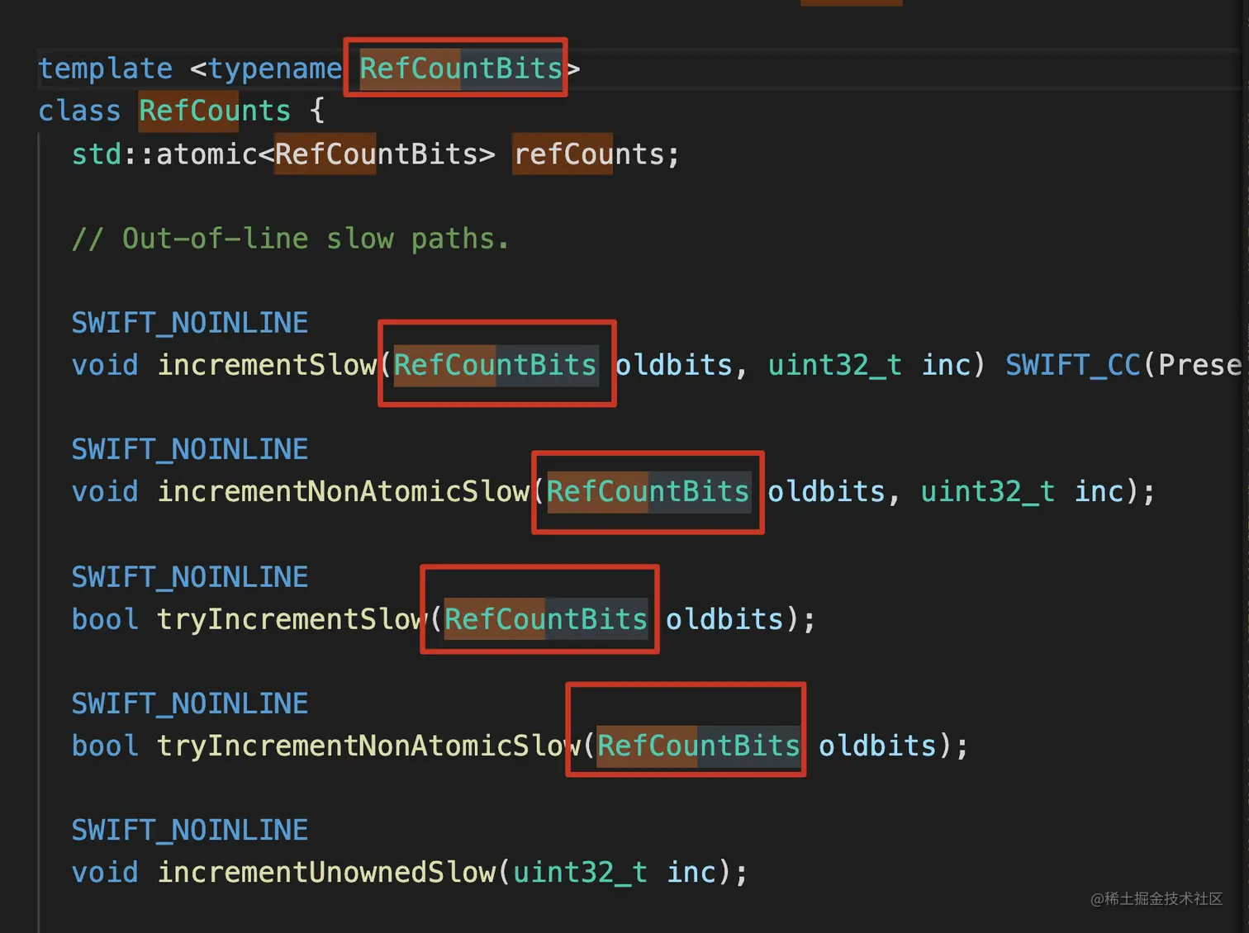This screenshot has height=933, width=1249.
Task: Click 'bool' before tryIncrementNonAtomicSlow
Action: pos(105,746)
